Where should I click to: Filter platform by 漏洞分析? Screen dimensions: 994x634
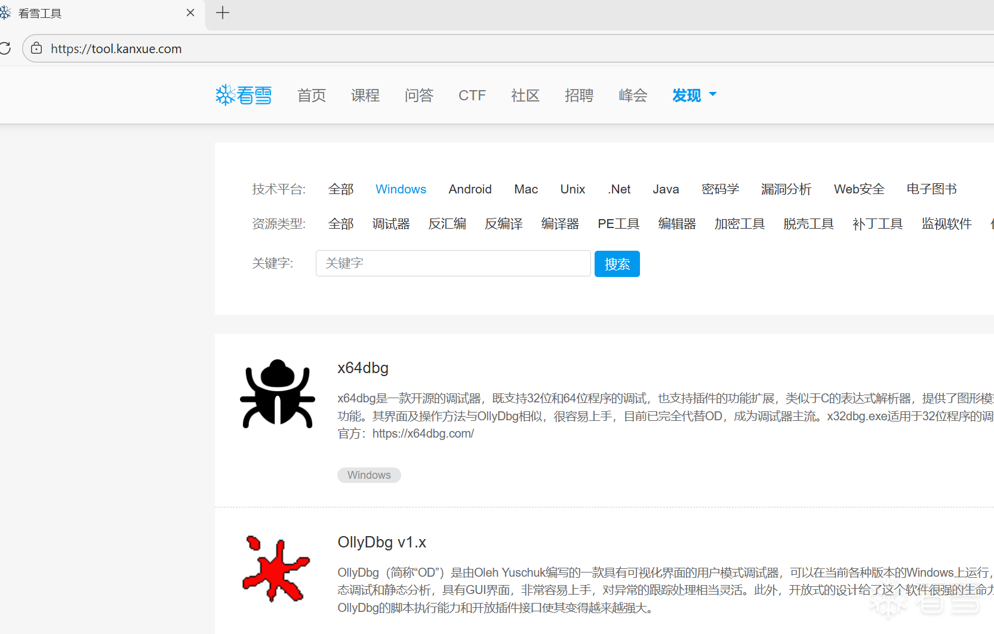(786, 189)
